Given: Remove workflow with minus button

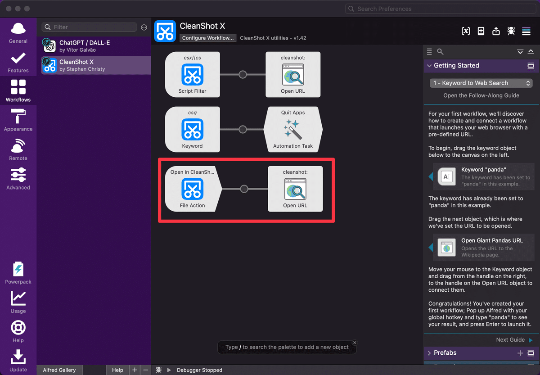Looking at the screenshot, I should click(x=145, y=370).
